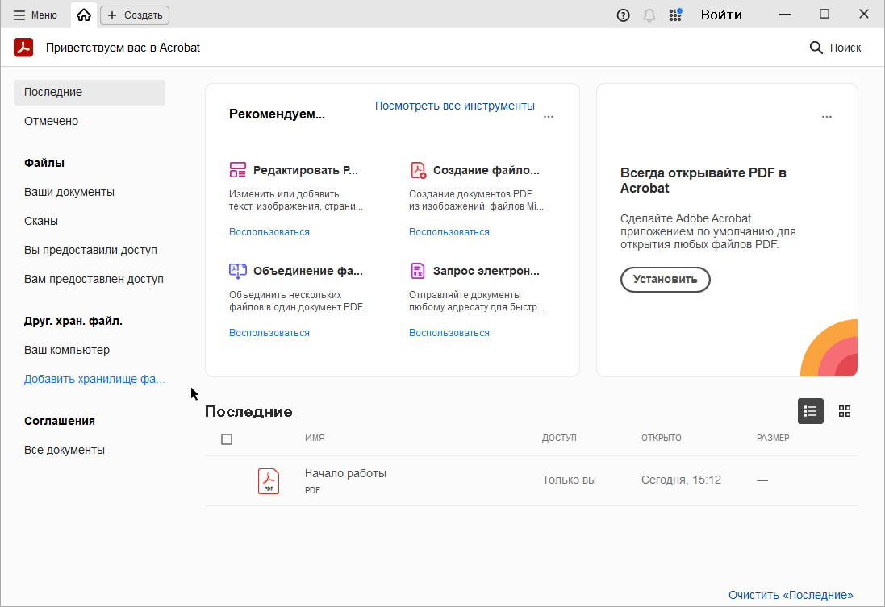Screen dimensions: 885x607
Task: Click the Только вы access cell
Action: [x=569, y=480]
